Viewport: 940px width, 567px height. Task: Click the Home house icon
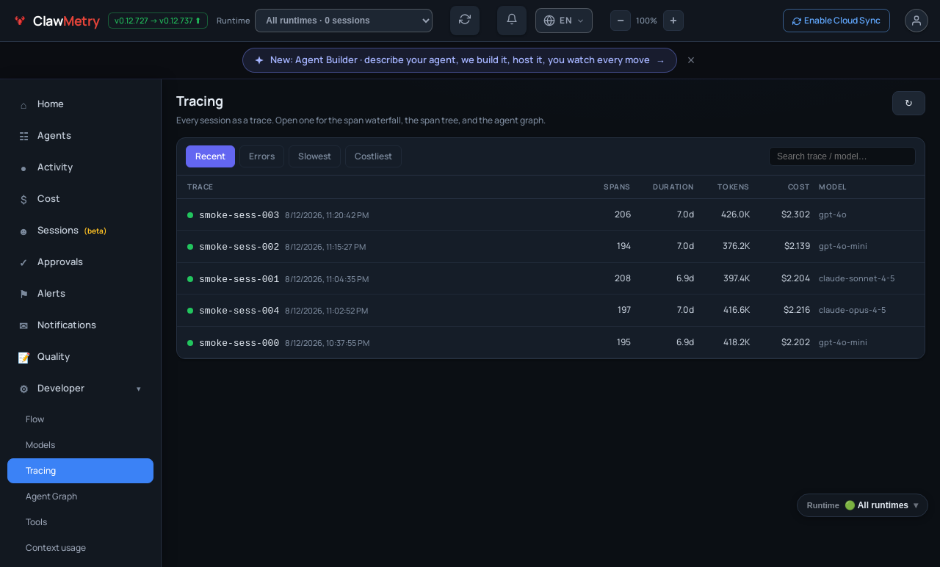23,105
